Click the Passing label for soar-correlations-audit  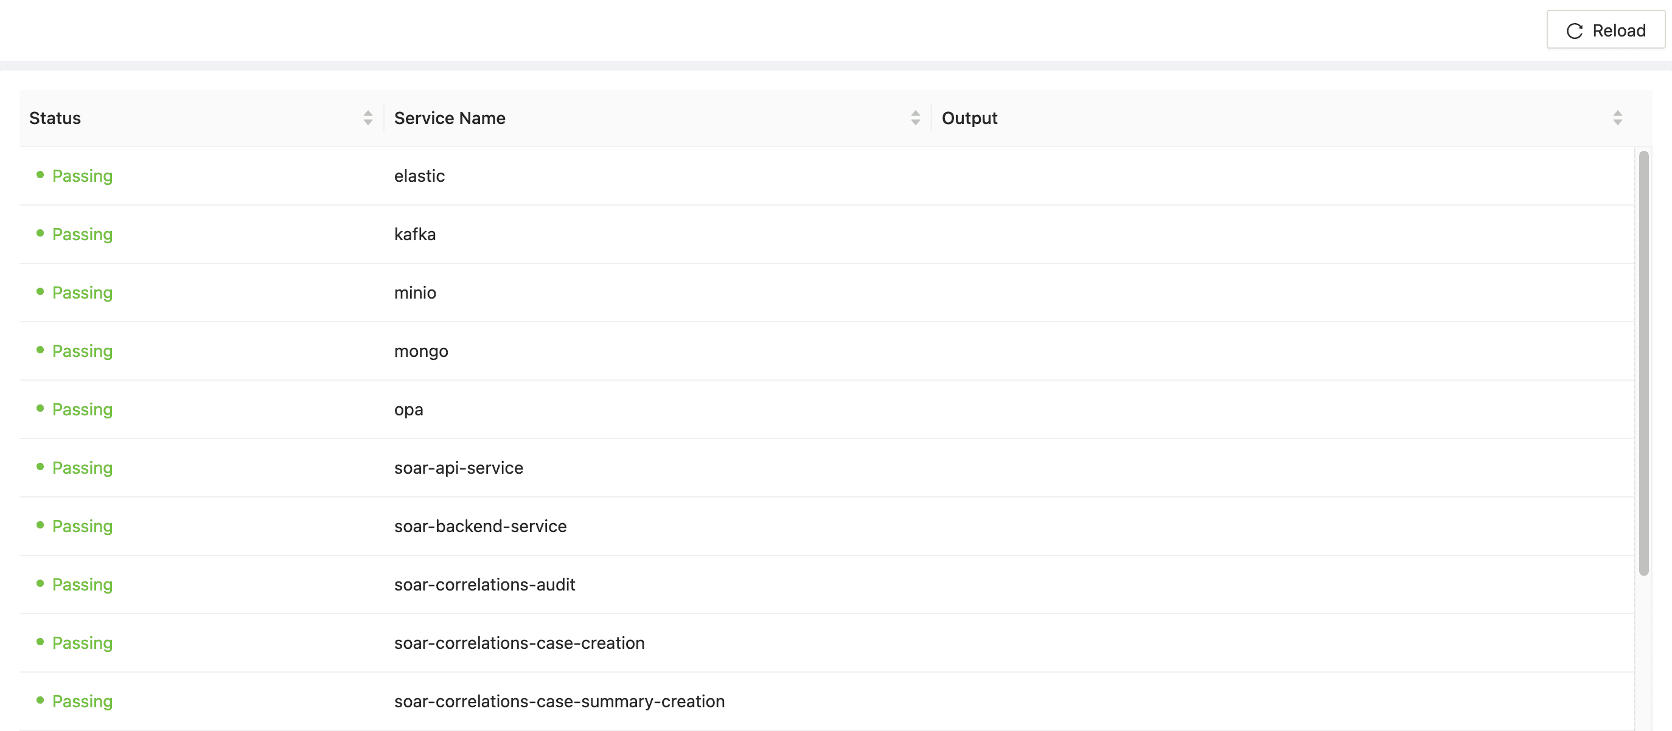tap(82, 584)
